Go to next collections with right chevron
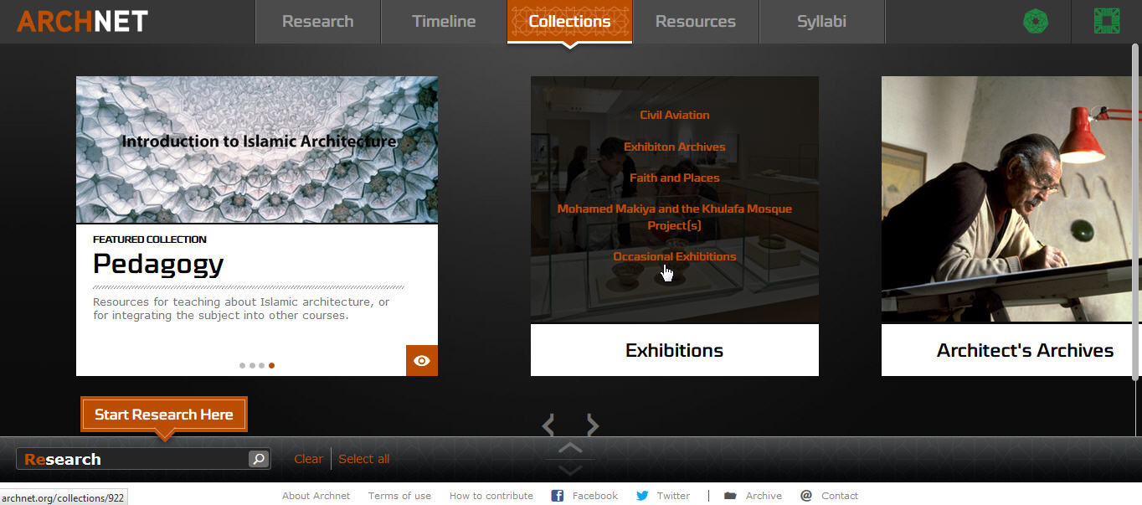Screen dimensions: 1142x505 [592, 426]
